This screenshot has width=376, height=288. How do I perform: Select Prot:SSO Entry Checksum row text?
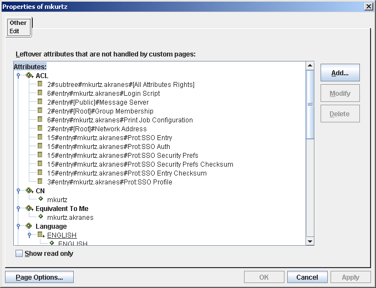coord(127,173)
